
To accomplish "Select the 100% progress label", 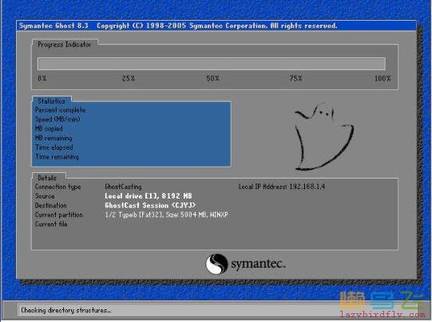I will [x=382, y=78].
